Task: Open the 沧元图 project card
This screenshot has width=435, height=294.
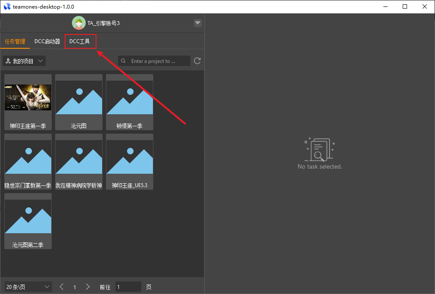Action: tap(79, 102)
